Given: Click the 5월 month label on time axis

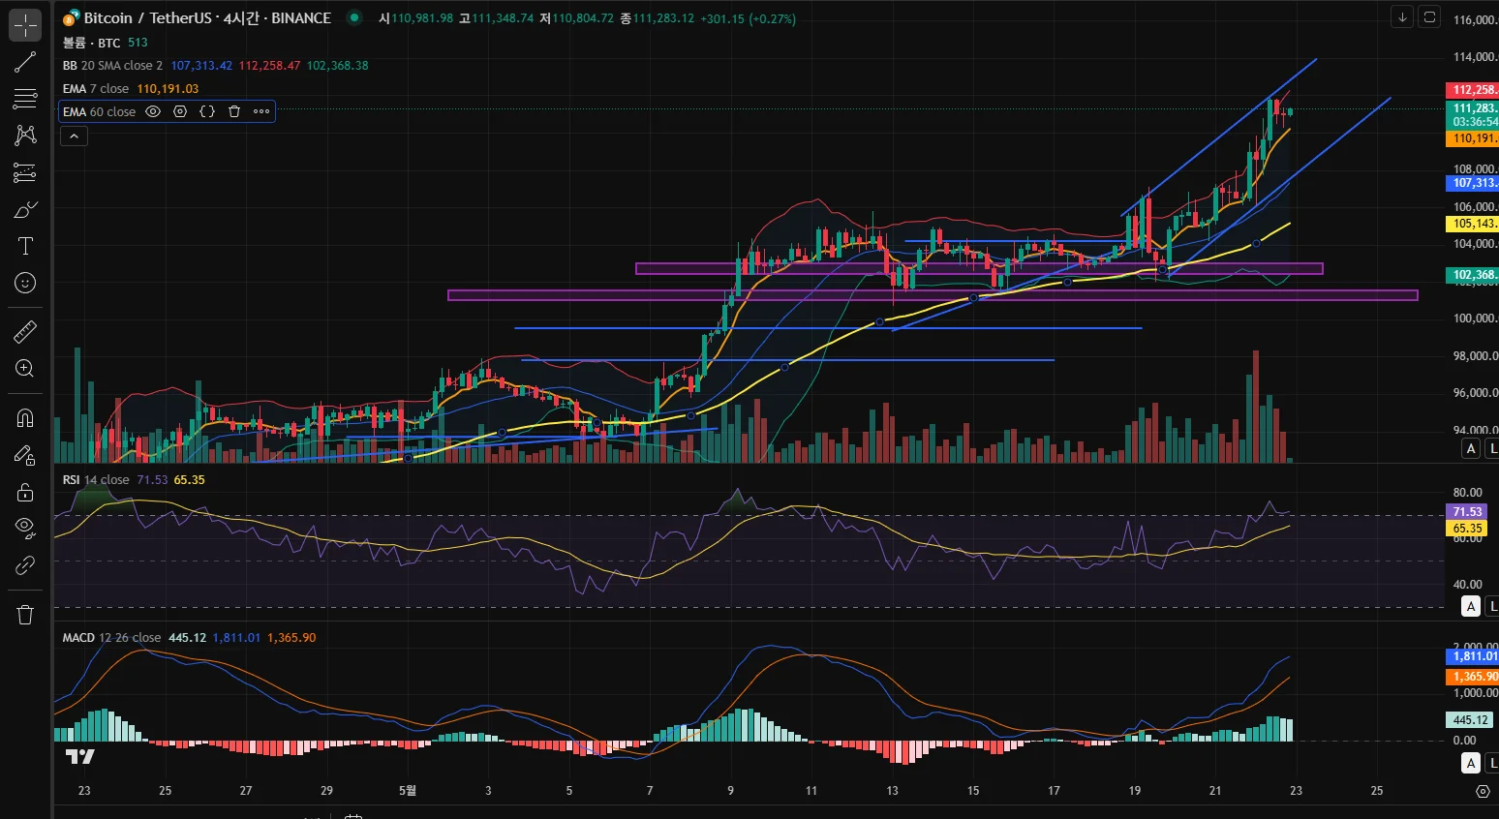Looking at the screenshot, I should (408, 791).
